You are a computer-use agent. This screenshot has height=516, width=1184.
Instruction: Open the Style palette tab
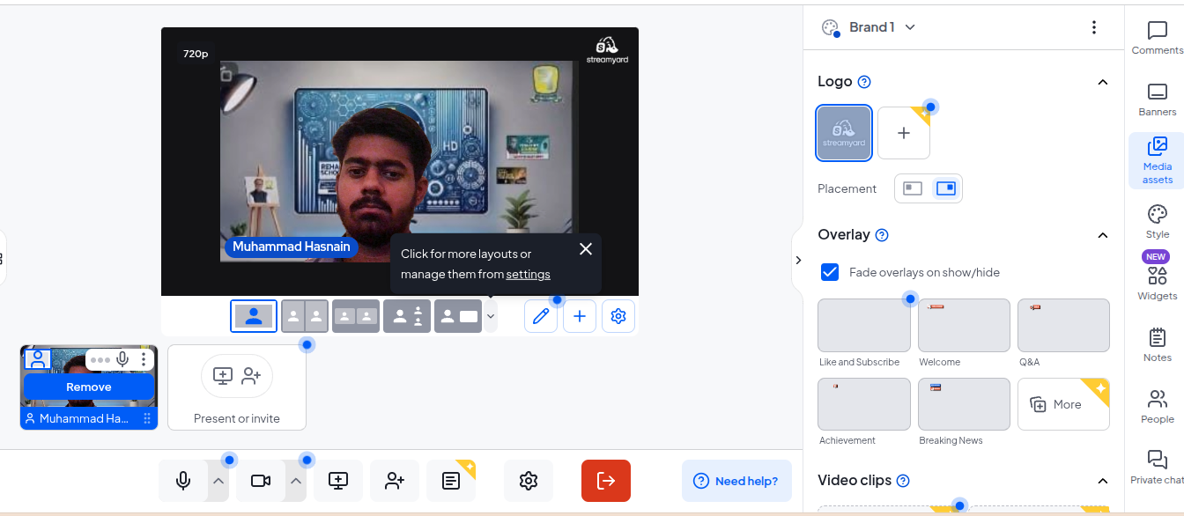(x=1157, y=222)
